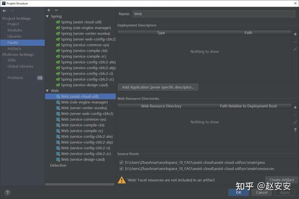Collapse the Web facets tree node
The height and width of the screenshot is (199, 299).
(x=47, y=91)
